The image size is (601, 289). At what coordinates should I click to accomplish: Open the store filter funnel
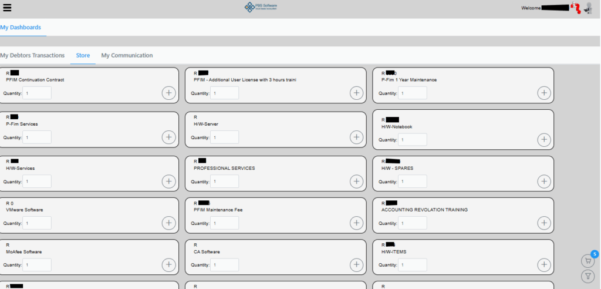click(587, 276)
